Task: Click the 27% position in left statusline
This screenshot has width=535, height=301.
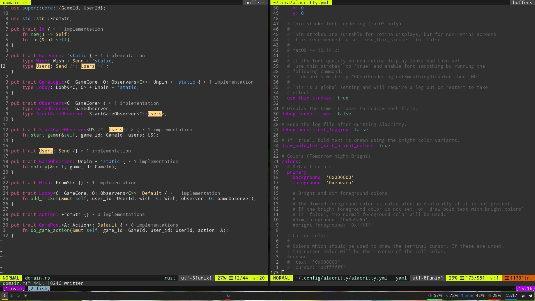Action: (222, 278)
